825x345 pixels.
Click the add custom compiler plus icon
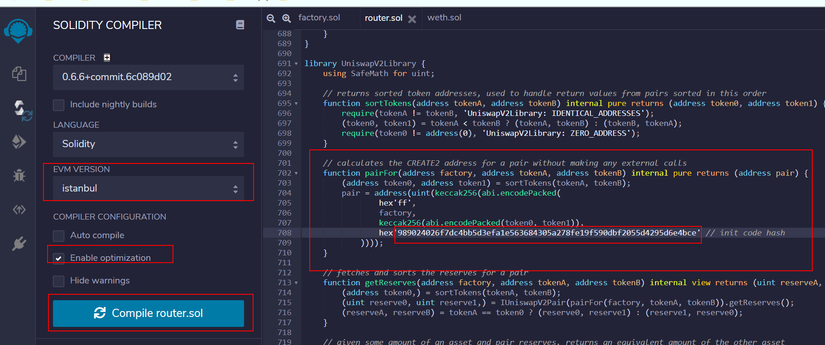(107, 57)
